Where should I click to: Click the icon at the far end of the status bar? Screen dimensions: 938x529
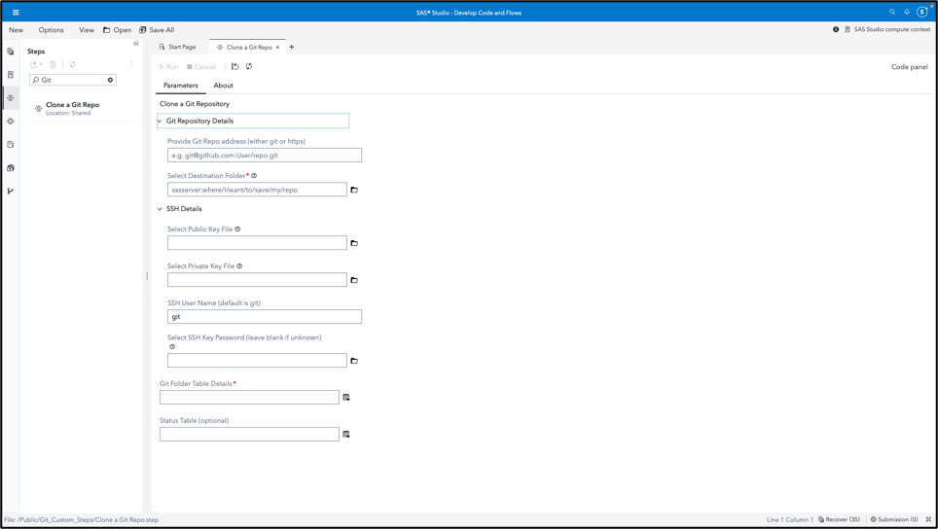(x=928, y=519)
